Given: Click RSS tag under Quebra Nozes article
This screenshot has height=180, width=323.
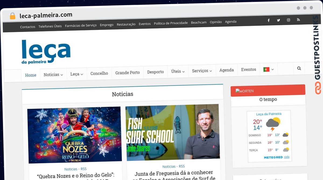Looking at the screenshot, I should (x=84, y=169).
